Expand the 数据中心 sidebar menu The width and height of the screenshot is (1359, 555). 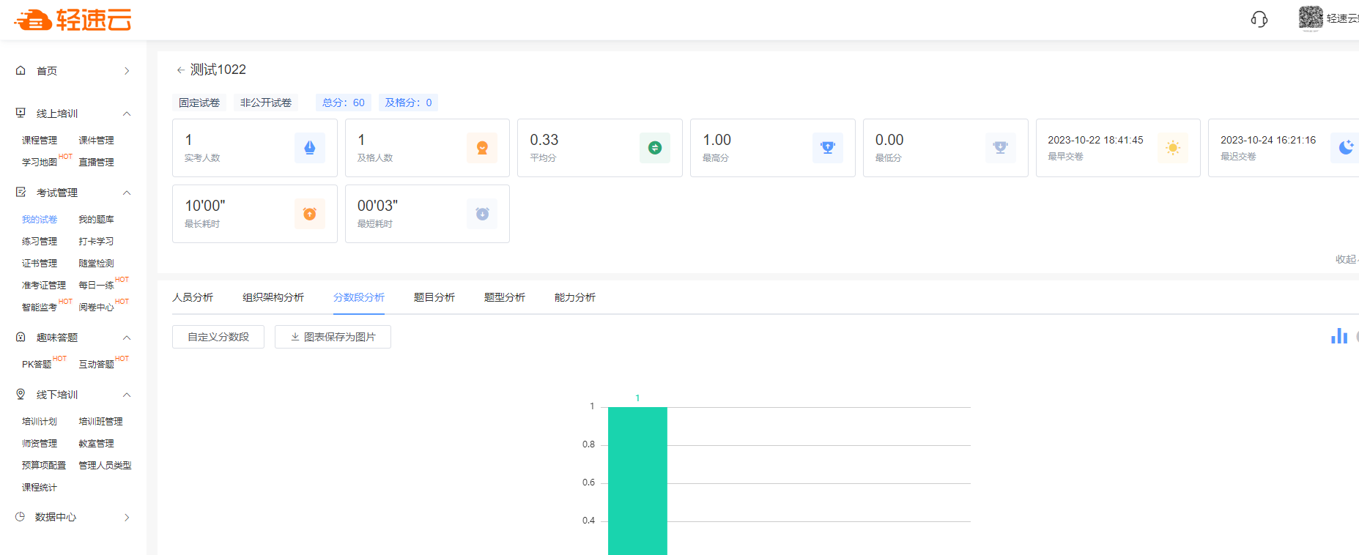tap(127, 517)
